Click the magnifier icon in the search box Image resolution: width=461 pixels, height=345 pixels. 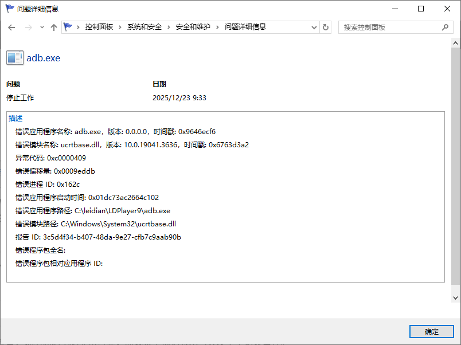[445, 27]
